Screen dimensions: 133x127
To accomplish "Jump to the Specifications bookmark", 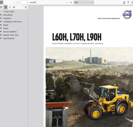I will tap(9, 39).
